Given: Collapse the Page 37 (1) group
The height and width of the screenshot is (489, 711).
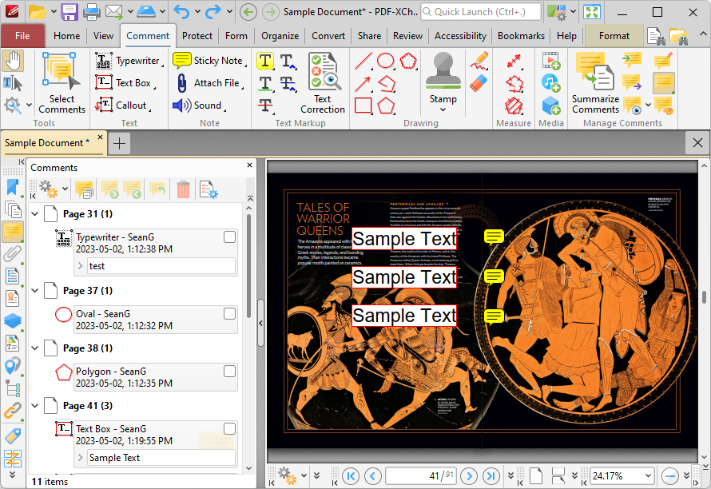Looking at the screenshot, I should 35,290.
